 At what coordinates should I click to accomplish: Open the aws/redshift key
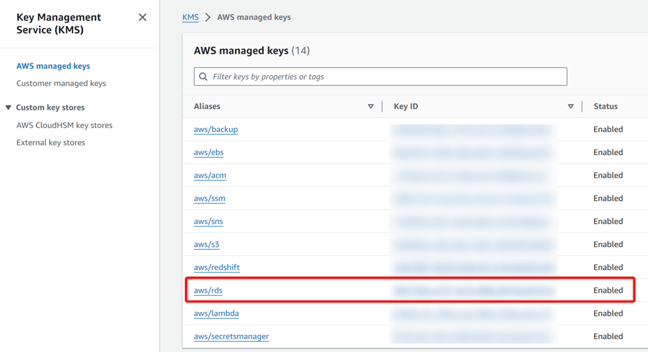click(x=217, y=267)
